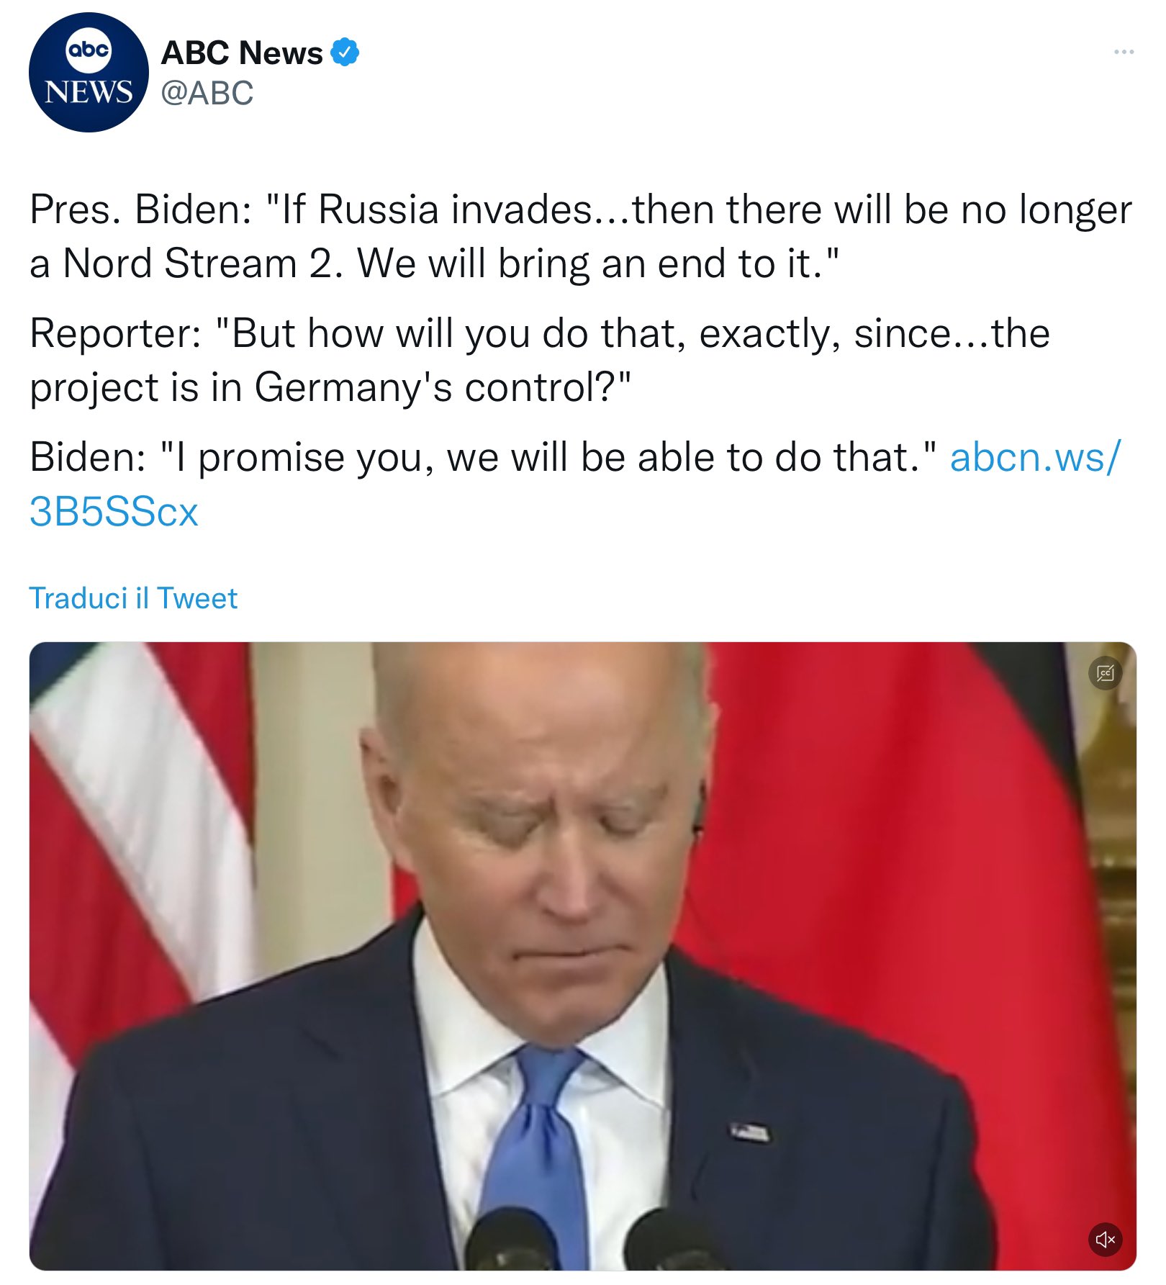
Task: Toggle closed captions on the video
Action: 1106,673
